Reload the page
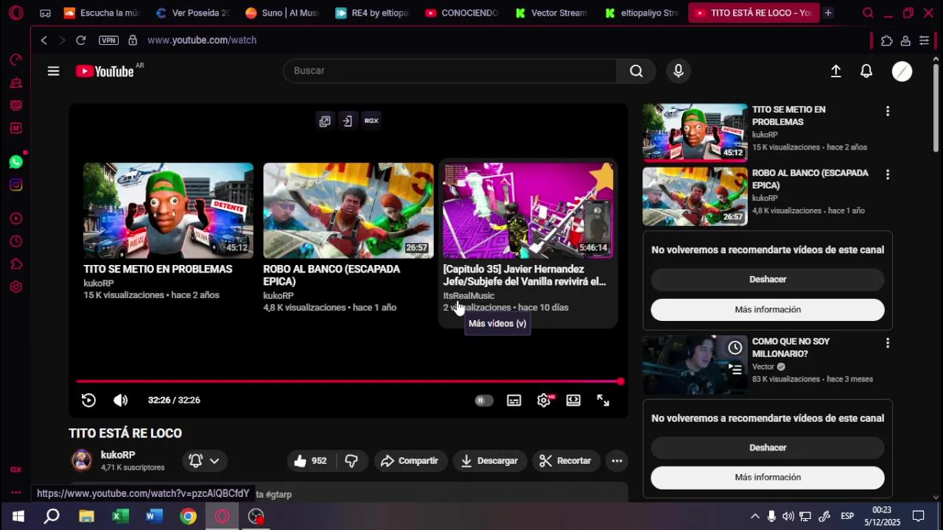The height and width of the screenshot is (530, 943). pyautogui.click(x=80, y=40)
